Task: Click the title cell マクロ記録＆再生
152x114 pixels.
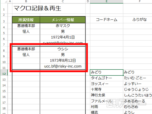Action: pos(37,8)
